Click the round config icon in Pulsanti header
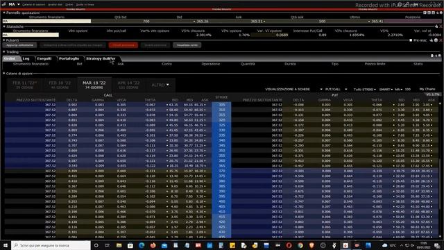The image size is (444, 250). click(436, 40)
